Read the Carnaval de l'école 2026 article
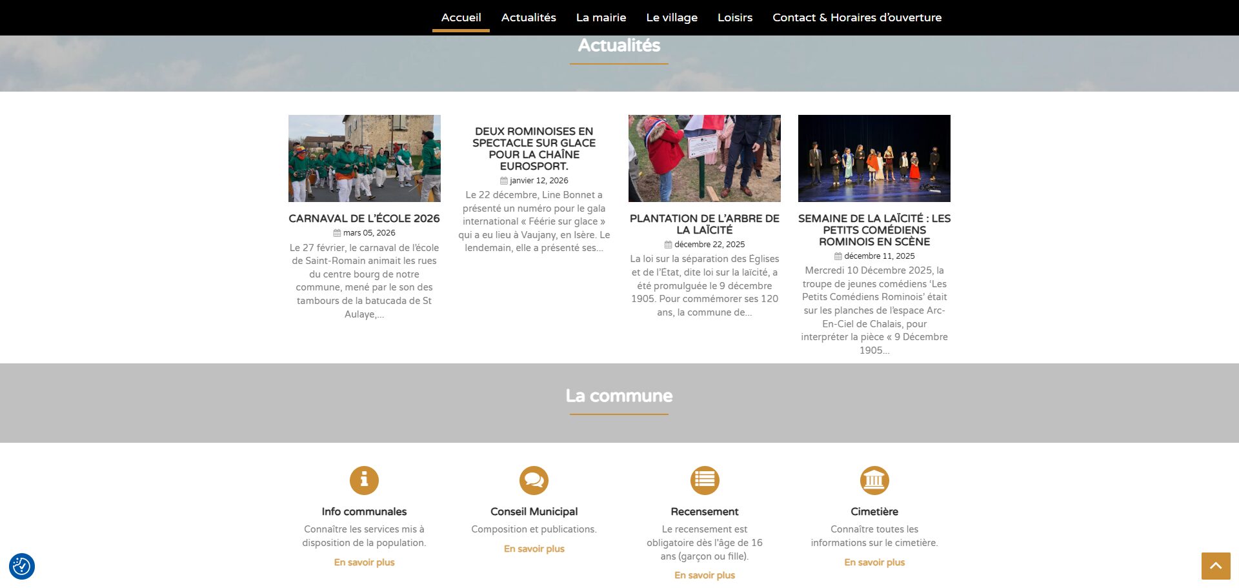 (x=364, y=219)
